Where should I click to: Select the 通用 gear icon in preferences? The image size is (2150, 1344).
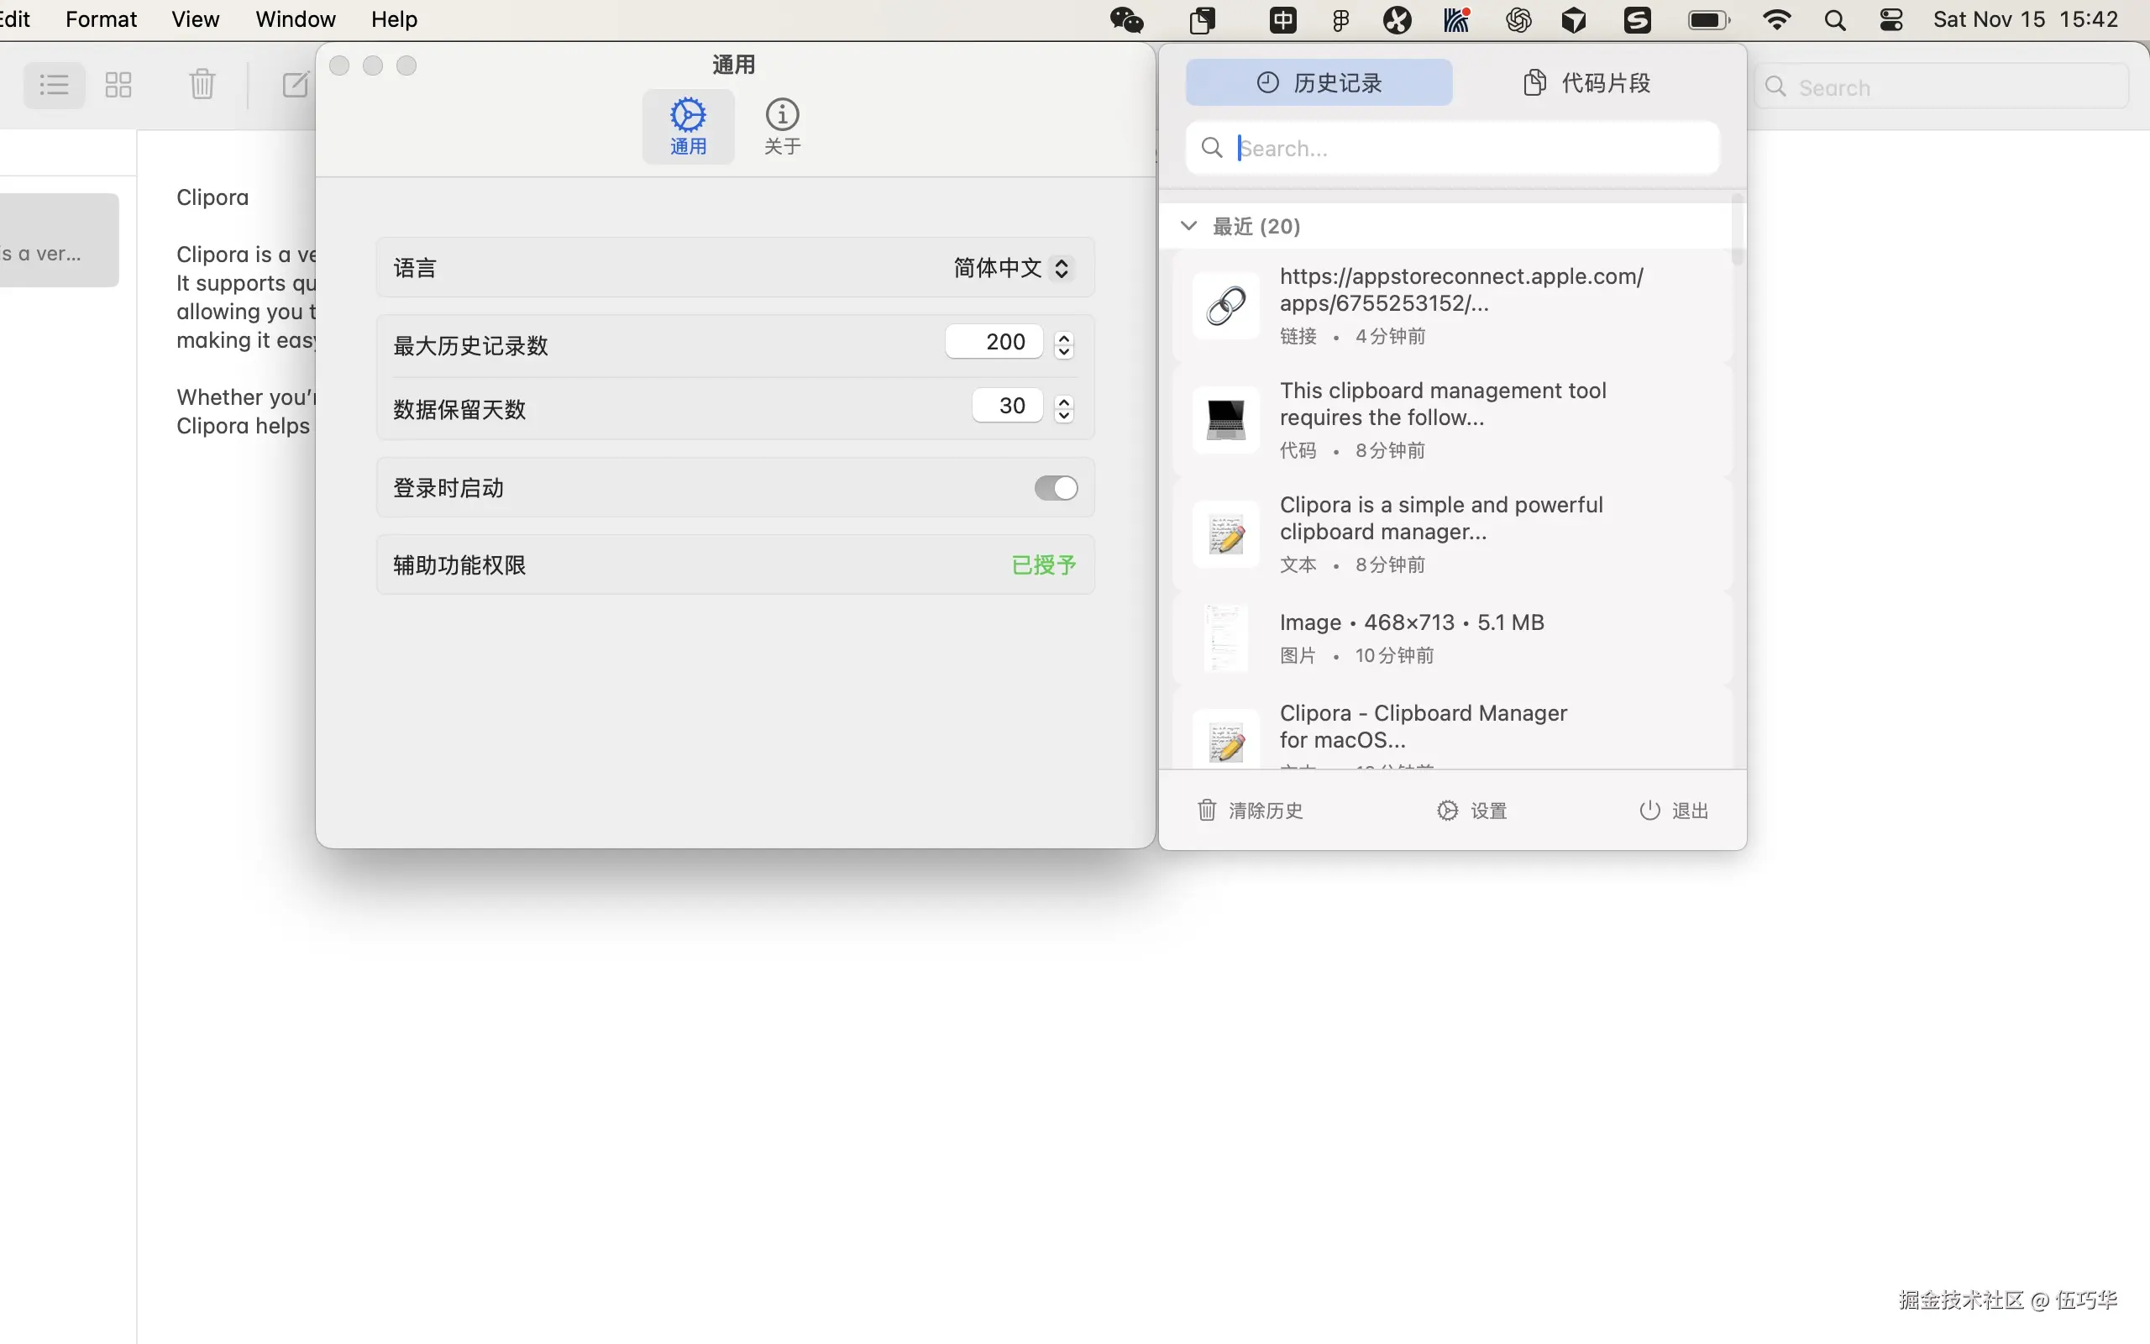click(x=689, y=124)
